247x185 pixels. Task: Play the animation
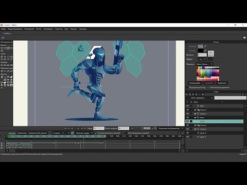[x=75, y=128]
